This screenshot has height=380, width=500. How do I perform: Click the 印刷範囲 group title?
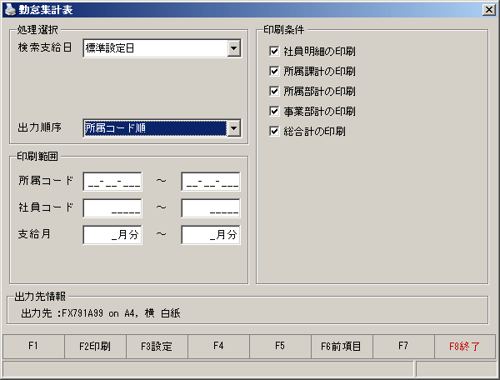[37, 157]
